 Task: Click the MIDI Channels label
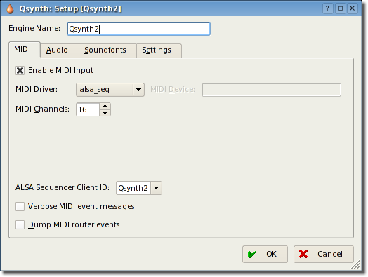[42, 109]
